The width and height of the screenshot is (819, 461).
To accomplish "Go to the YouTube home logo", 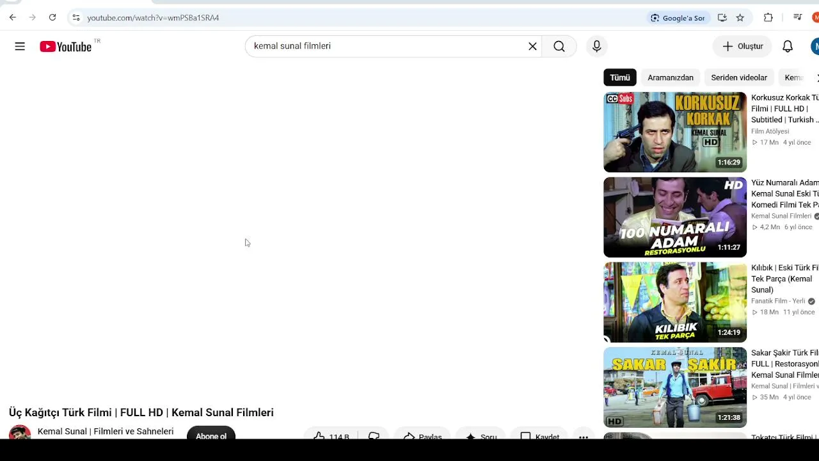I will [66, 46].
